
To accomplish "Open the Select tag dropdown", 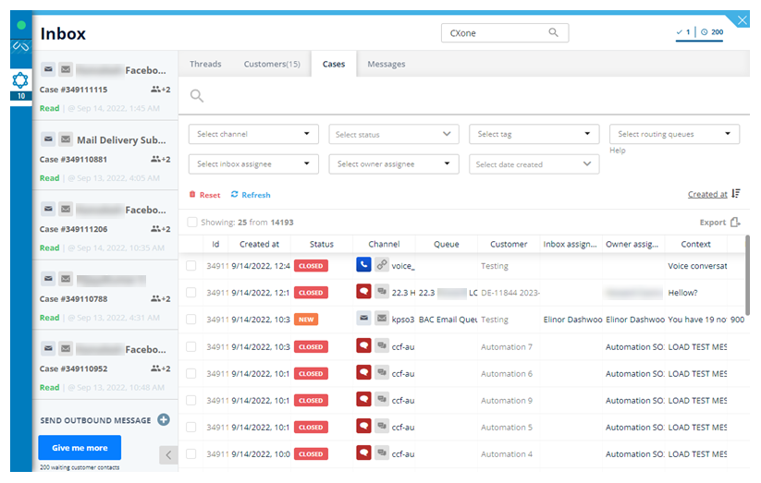I will (x=534, y=134).
